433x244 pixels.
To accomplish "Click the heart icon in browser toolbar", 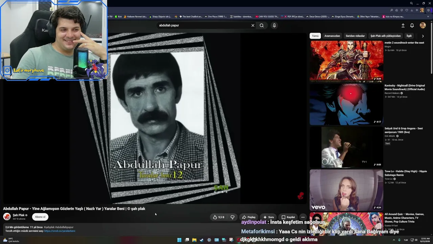I will pos(407,10).
